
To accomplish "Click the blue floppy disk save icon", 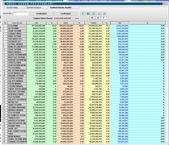I will click(x=88, y=13).
